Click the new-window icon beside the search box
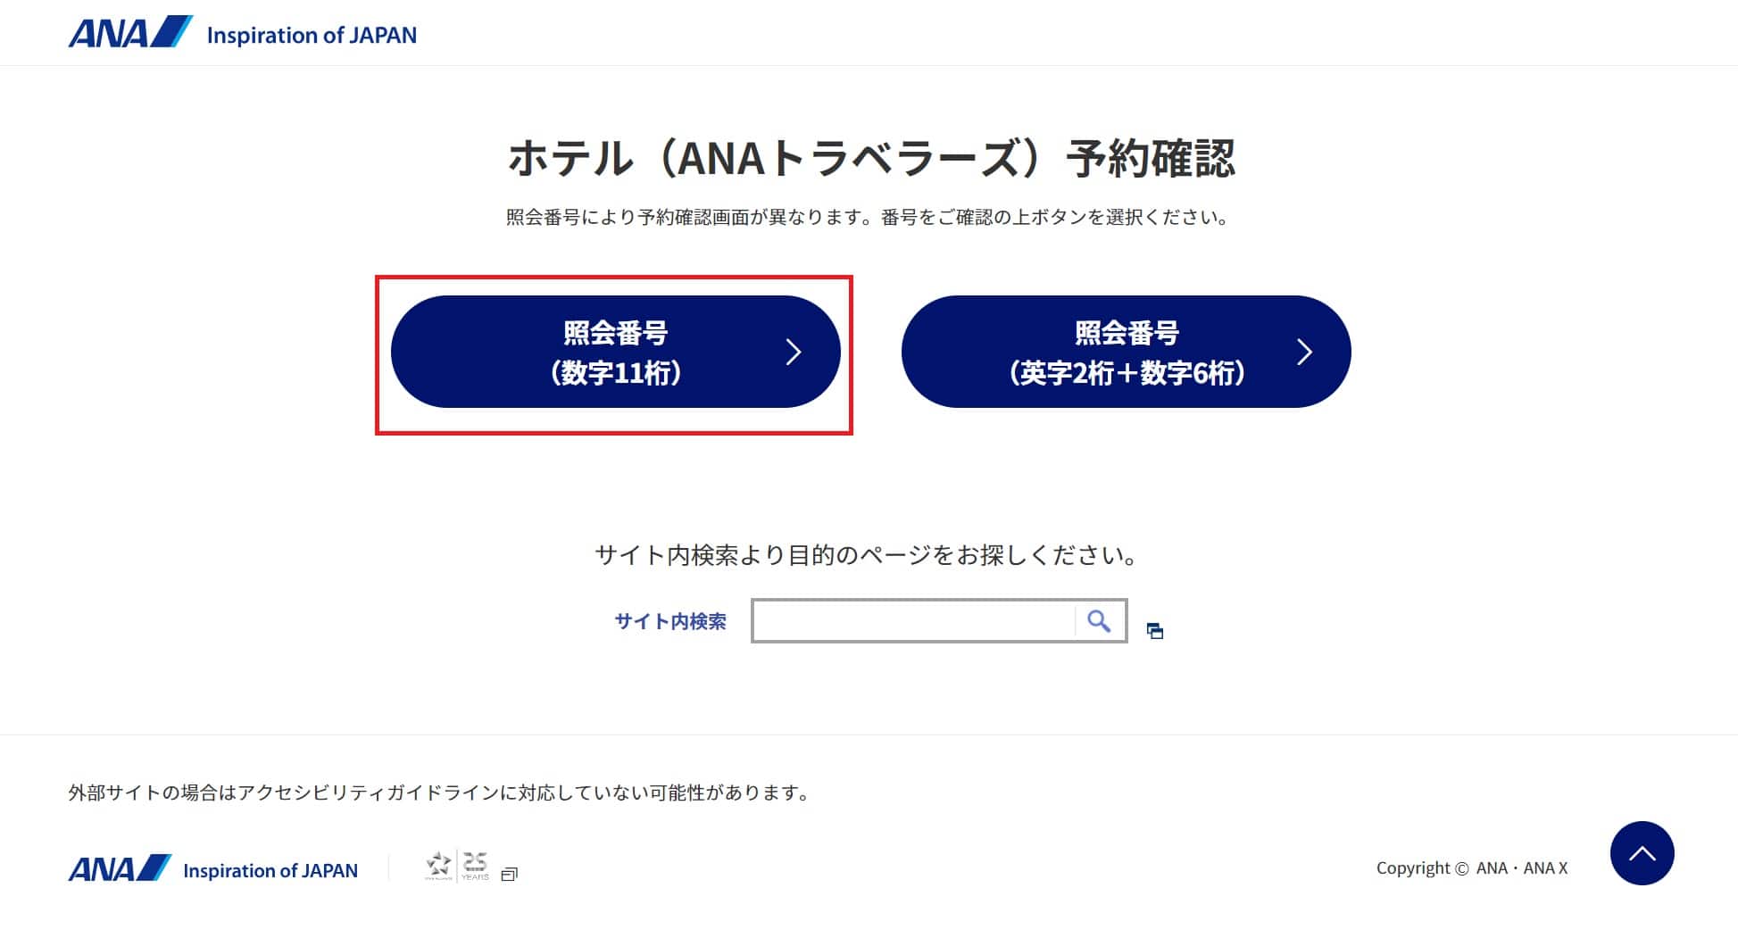Viewport: 1738px width, 938px height. (x=1155, y=631)
